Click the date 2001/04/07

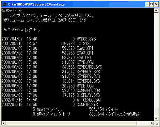tap(12, 39)
